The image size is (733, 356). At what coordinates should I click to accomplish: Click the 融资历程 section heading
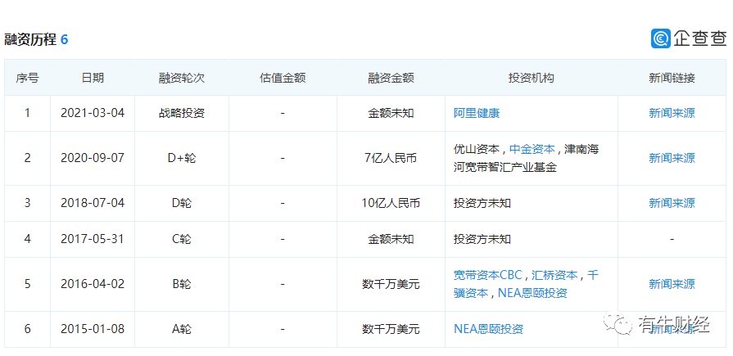click(30, 40)
